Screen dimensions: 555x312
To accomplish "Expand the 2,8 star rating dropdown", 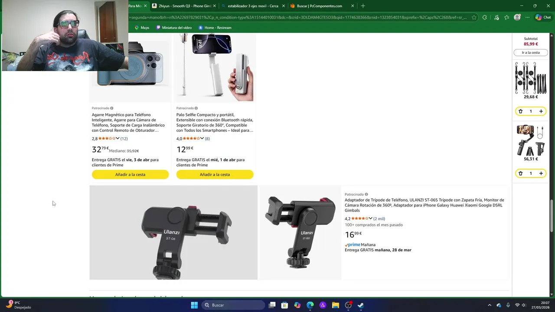I will coord(118,139).
